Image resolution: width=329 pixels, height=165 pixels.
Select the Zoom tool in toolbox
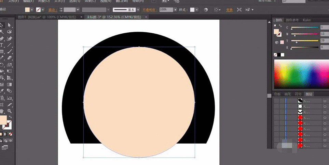[x=10, y=111]
